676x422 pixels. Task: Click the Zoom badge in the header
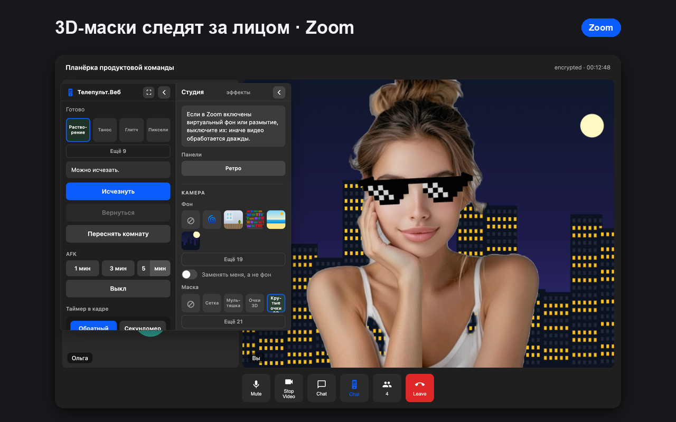pos(601,28)
